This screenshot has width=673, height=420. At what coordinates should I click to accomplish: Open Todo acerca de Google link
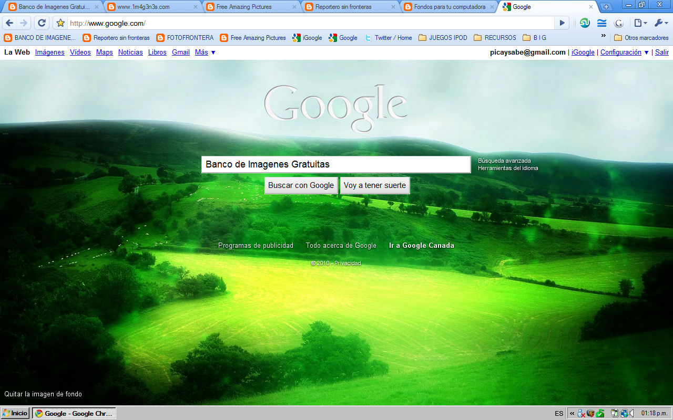[x=341, y=245]
